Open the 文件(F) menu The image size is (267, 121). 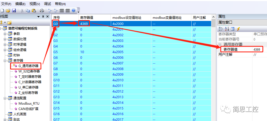coord(6,4)
